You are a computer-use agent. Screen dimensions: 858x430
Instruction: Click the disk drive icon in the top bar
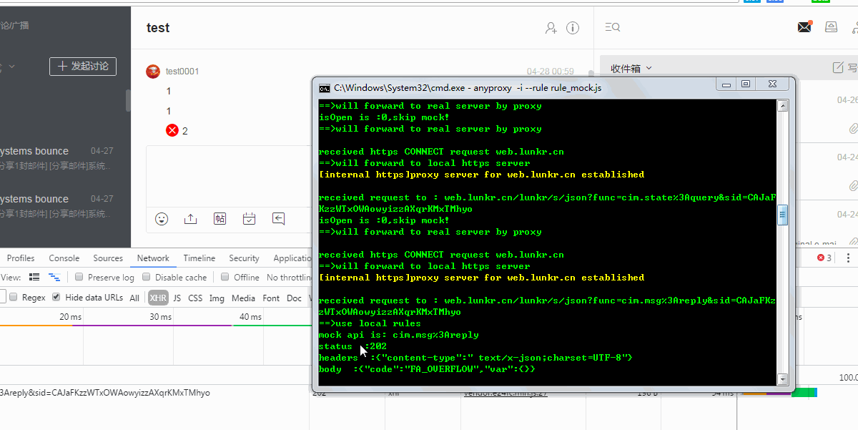[831, 27]
